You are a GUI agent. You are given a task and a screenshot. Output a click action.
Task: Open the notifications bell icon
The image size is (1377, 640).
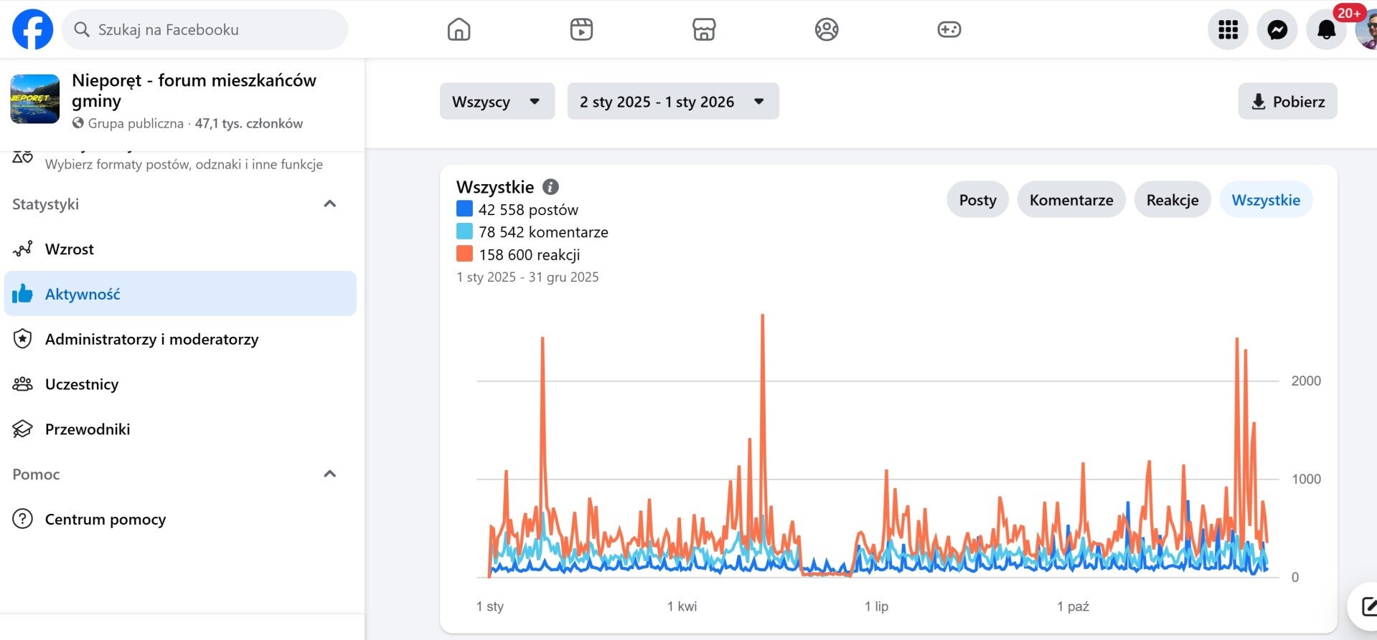point(1326,29)
